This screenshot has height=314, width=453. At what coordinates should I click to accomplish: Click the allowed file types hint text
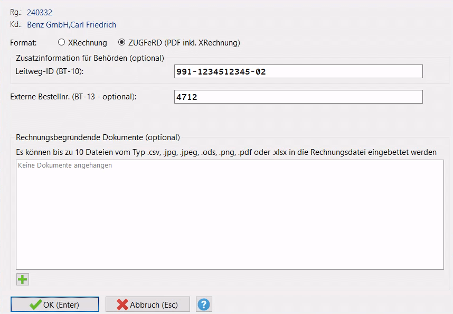click(226, 152)
